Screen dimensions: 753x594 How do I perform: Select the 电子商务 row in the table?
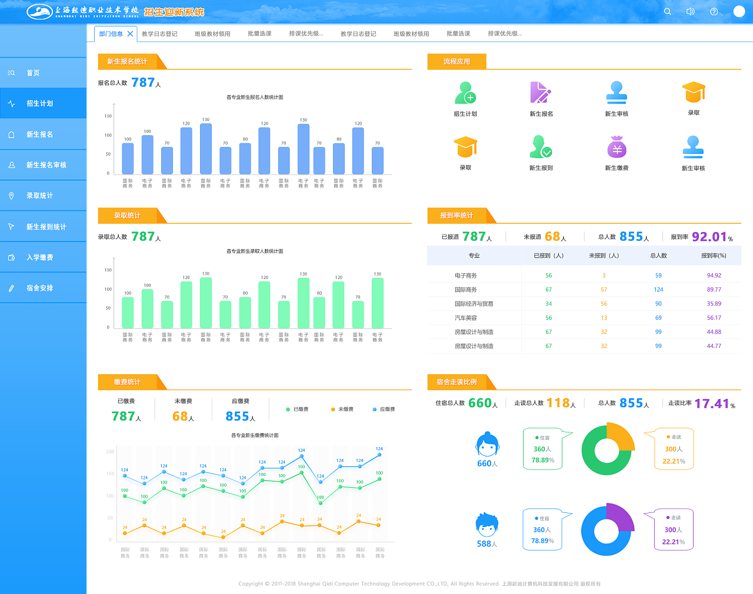(x=584, y=276)
